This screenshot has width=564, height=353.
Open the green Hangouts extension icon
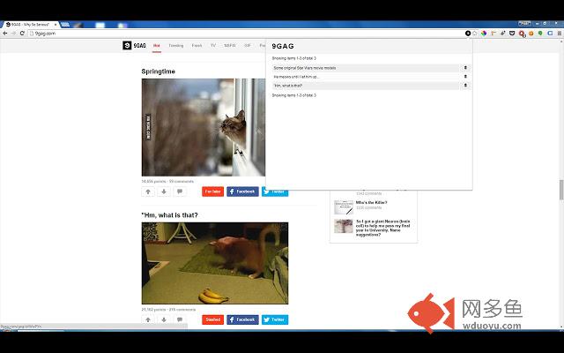pyautogui.click(x=540, y=34)
